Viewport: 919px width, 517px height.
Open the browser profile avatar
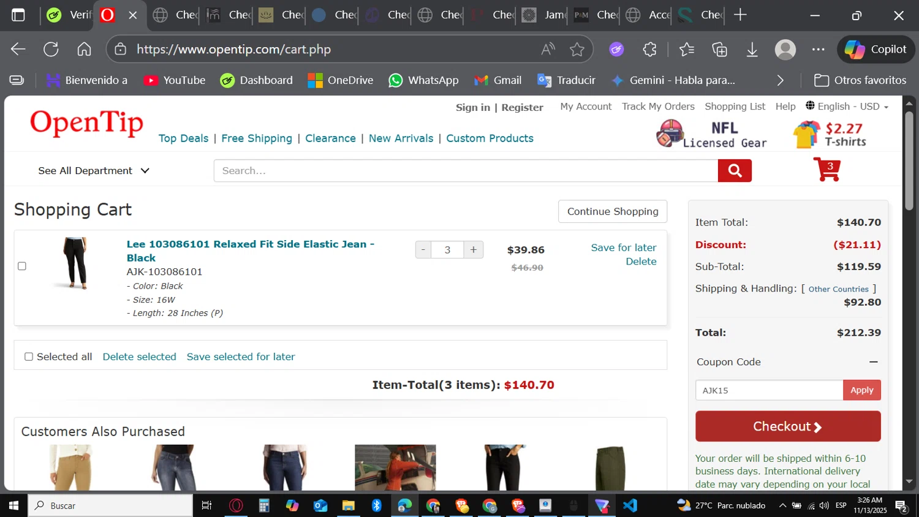pos(785,49)
